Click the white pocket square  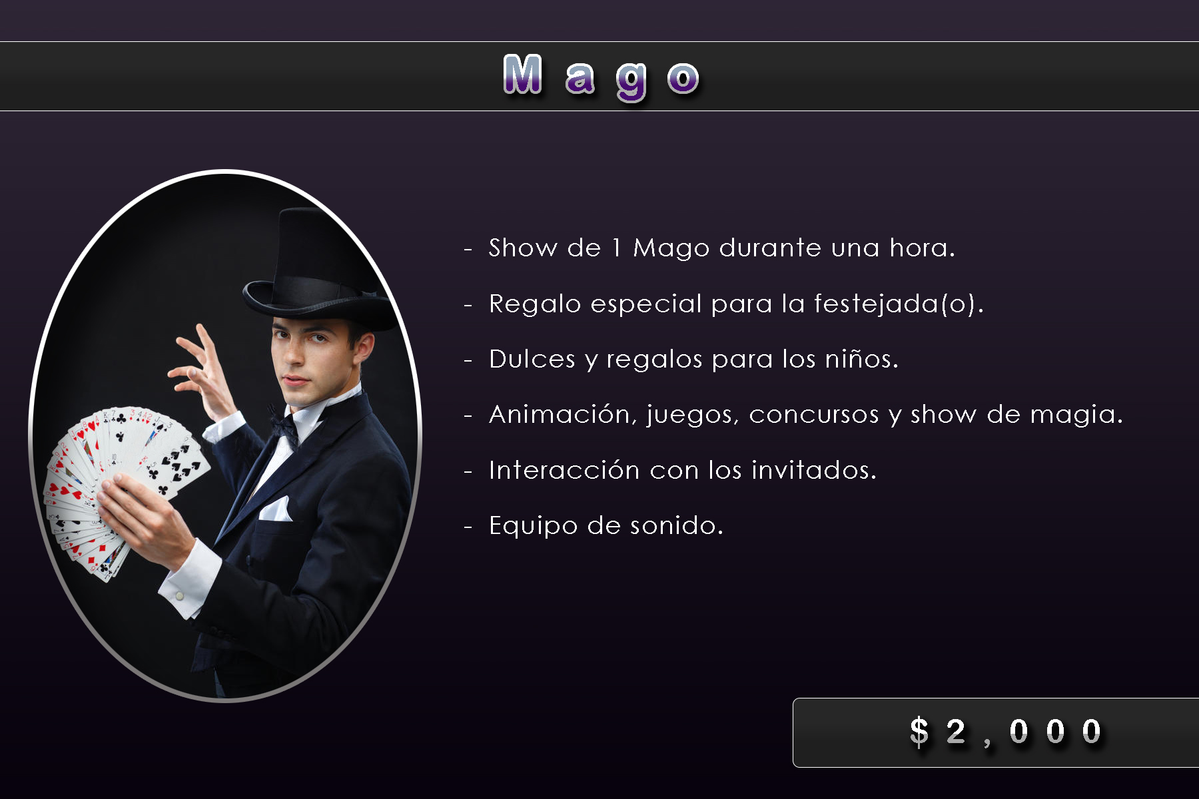click(x=275, y=509)
